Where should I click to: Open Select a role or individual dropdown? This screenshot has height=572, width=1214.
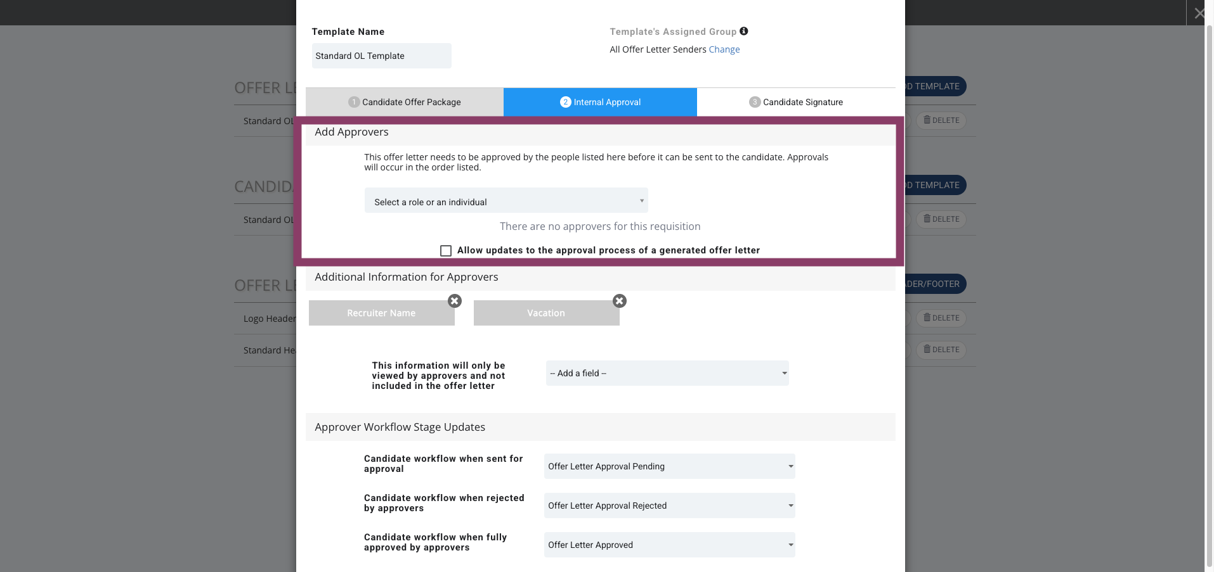[x=506, y=200]
